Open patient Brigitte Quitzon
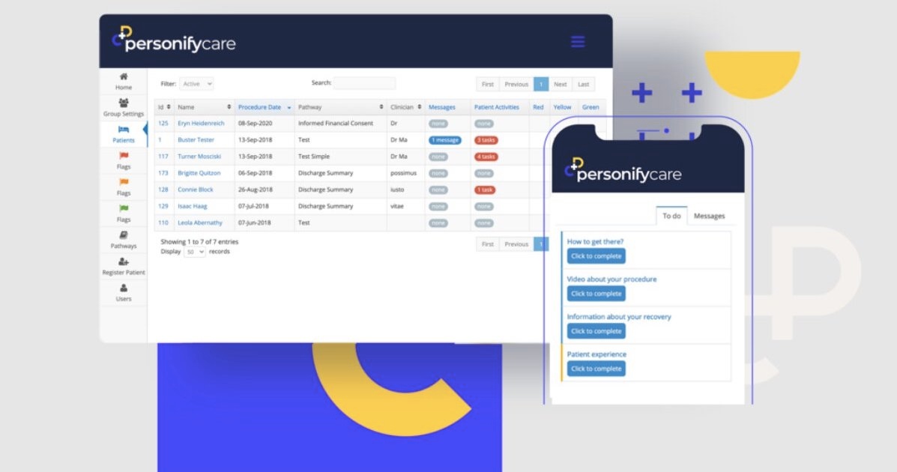The image size is (897, 472). click(199, 173)
